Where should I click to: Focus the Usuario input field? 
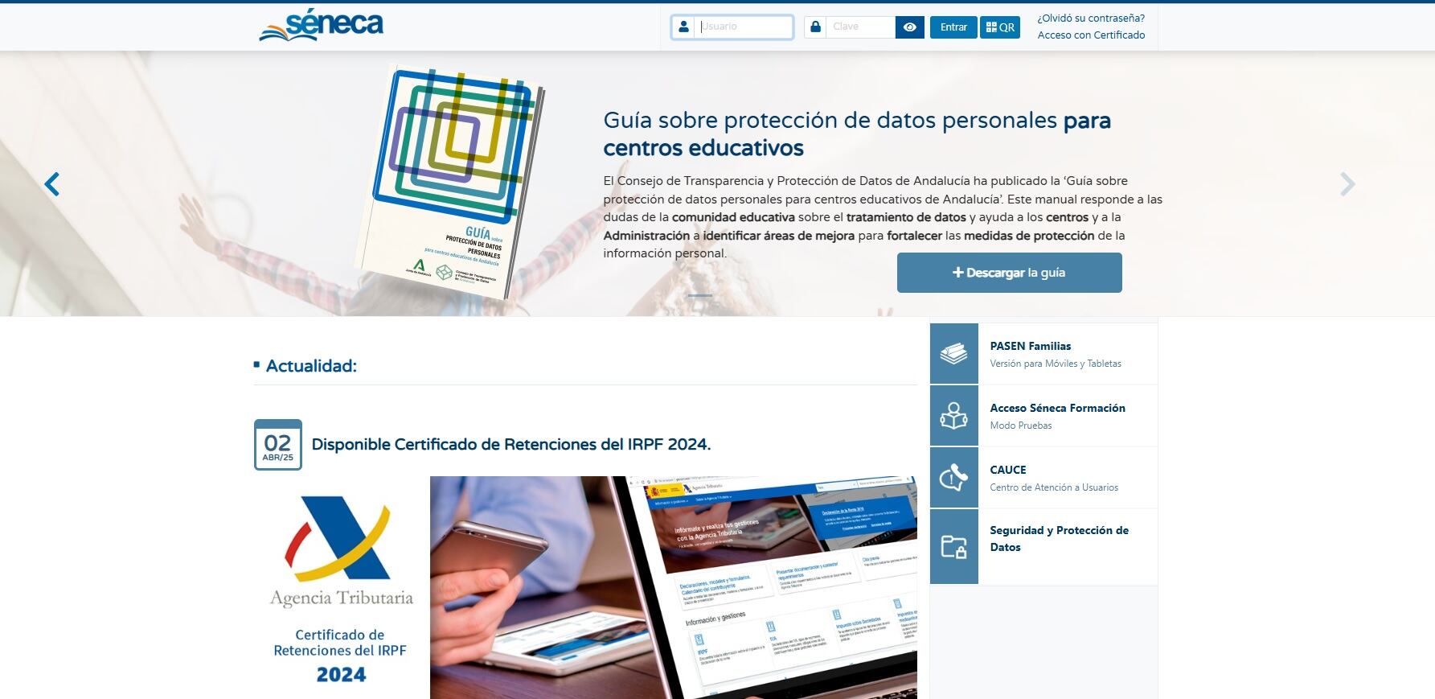tap(744, 27)
